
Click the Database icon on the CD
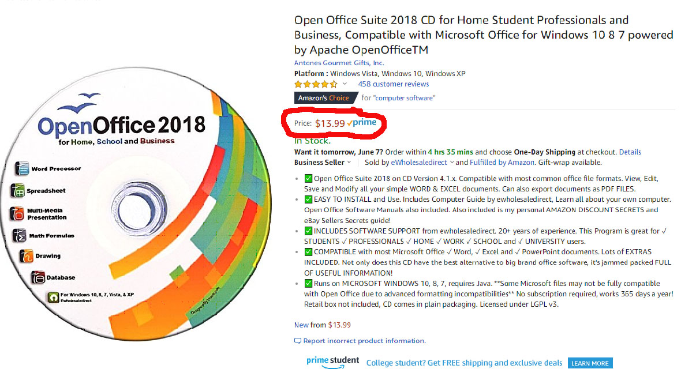tap(38, 277)
